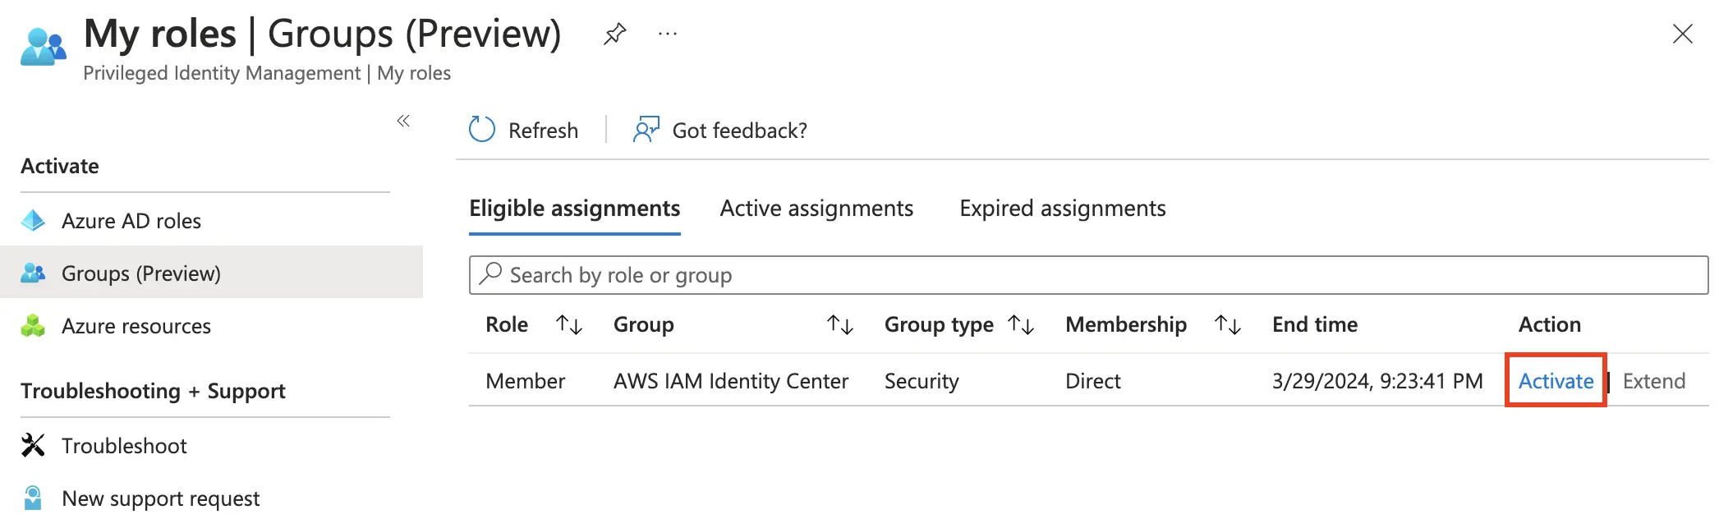Sort by Group column arrows
The width and height of the screenshot is (1719, 528).
839,325
